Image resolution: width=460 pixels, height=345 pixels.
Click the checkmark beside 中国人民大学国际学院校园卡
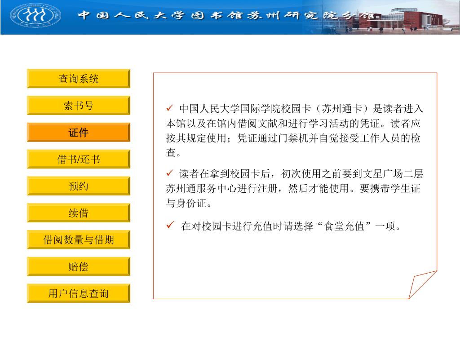point(170,108)
